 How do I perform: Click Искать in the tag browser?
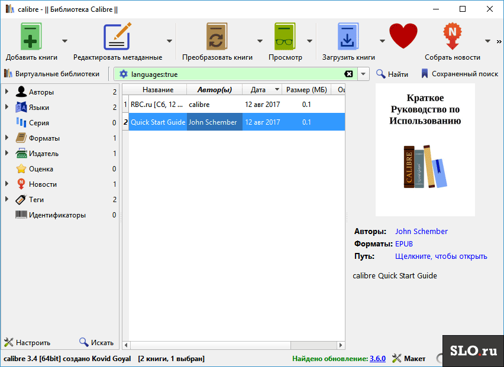96,343
